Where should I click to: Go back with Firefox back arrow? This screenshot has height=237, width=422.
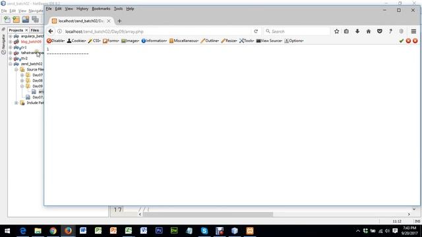51,32
